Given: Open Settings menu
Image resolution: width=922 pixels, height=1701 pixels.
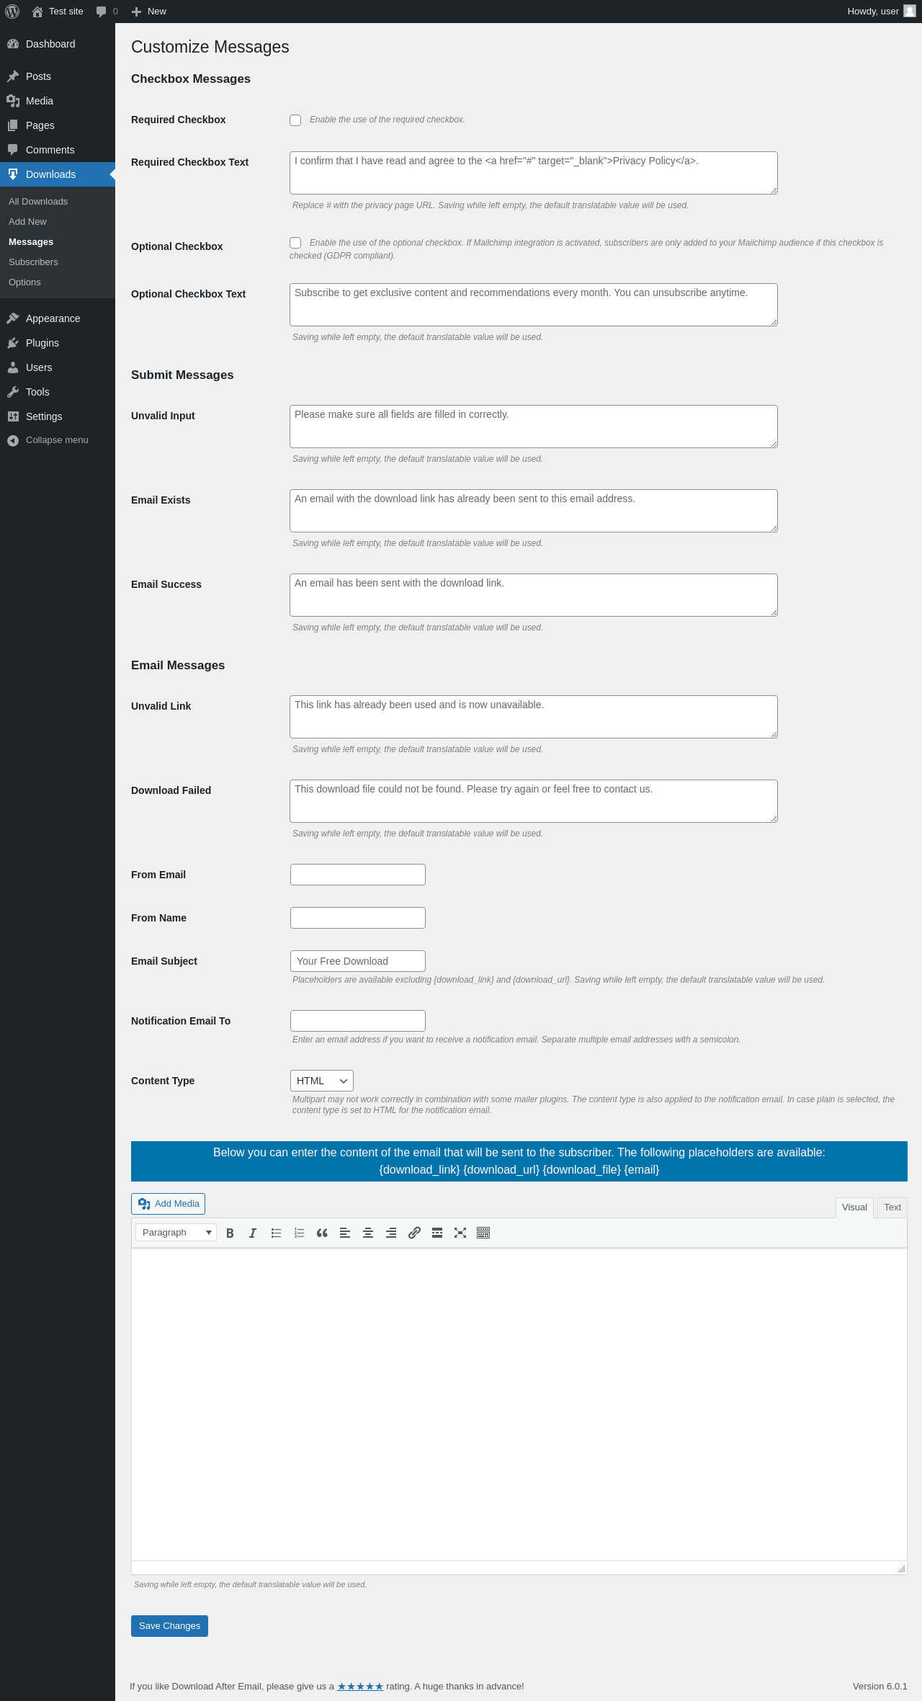Looking at the screenshot, I should [58, 416].
